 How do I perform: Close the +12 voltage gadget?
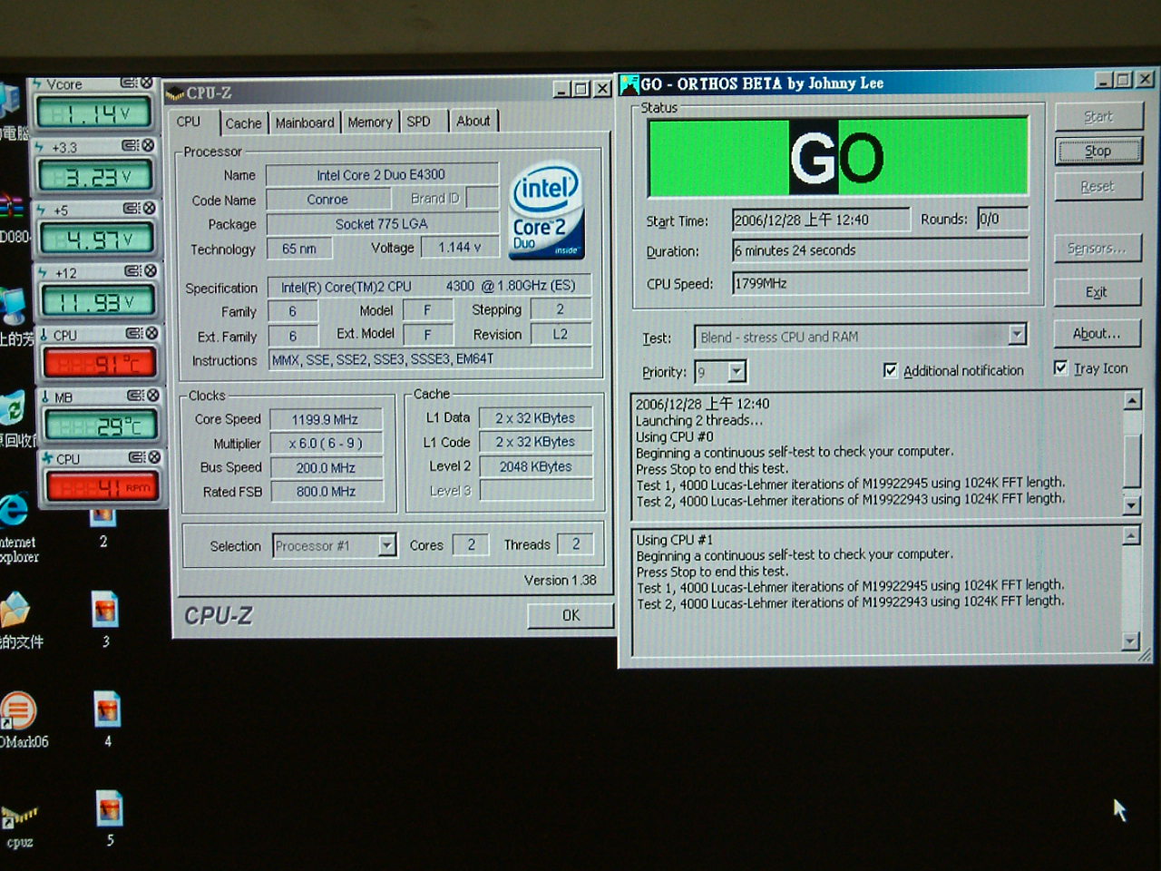151,270
